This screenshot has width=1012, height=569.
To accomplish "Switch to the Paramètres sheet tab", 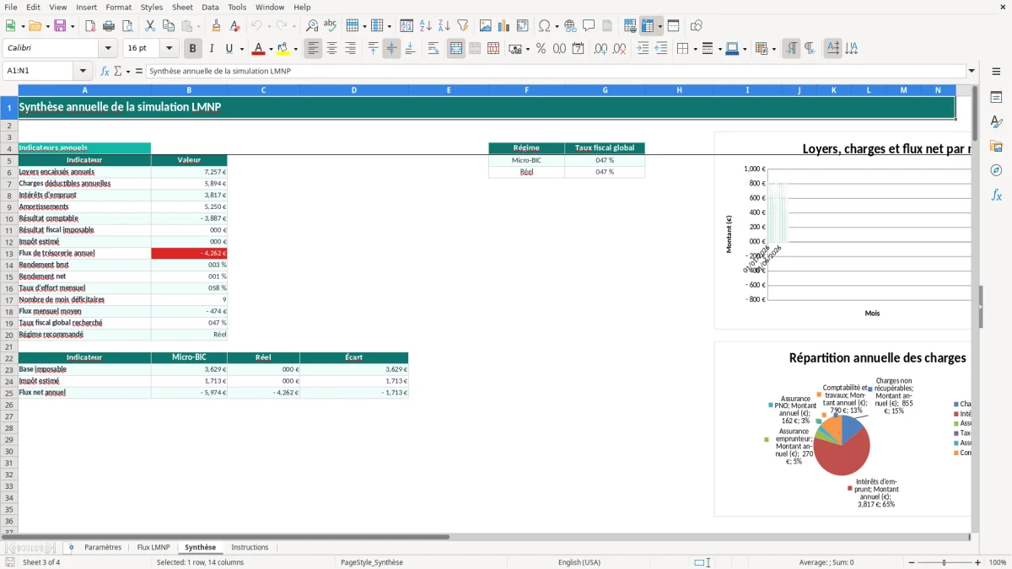I will 103,547.
